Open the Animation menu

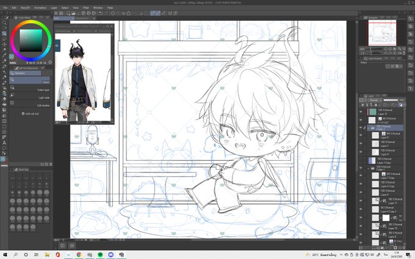(40, 8)
